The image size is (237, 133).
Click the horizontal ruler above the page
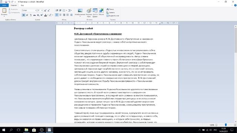coord(117,23)
